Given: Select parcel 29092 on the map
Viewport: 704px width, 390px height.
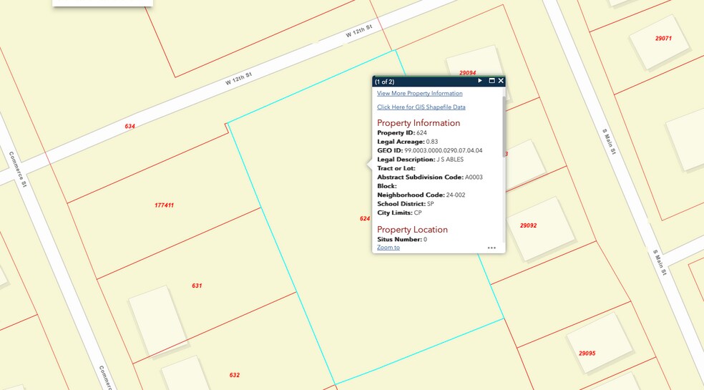Looking at the screenshot, I should tap(528, 225).
